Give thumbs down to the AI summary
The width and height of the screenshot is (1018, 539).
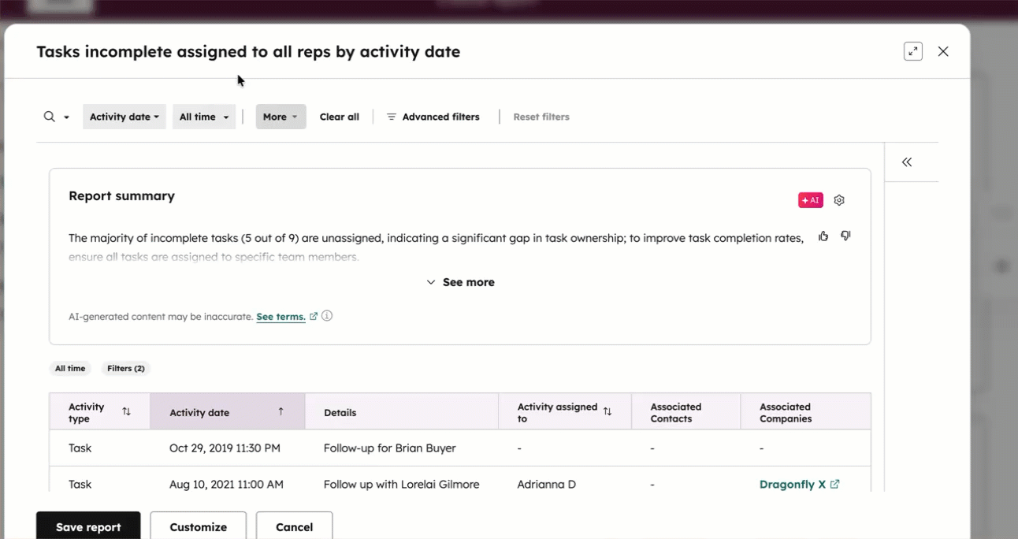click(845, 236)
